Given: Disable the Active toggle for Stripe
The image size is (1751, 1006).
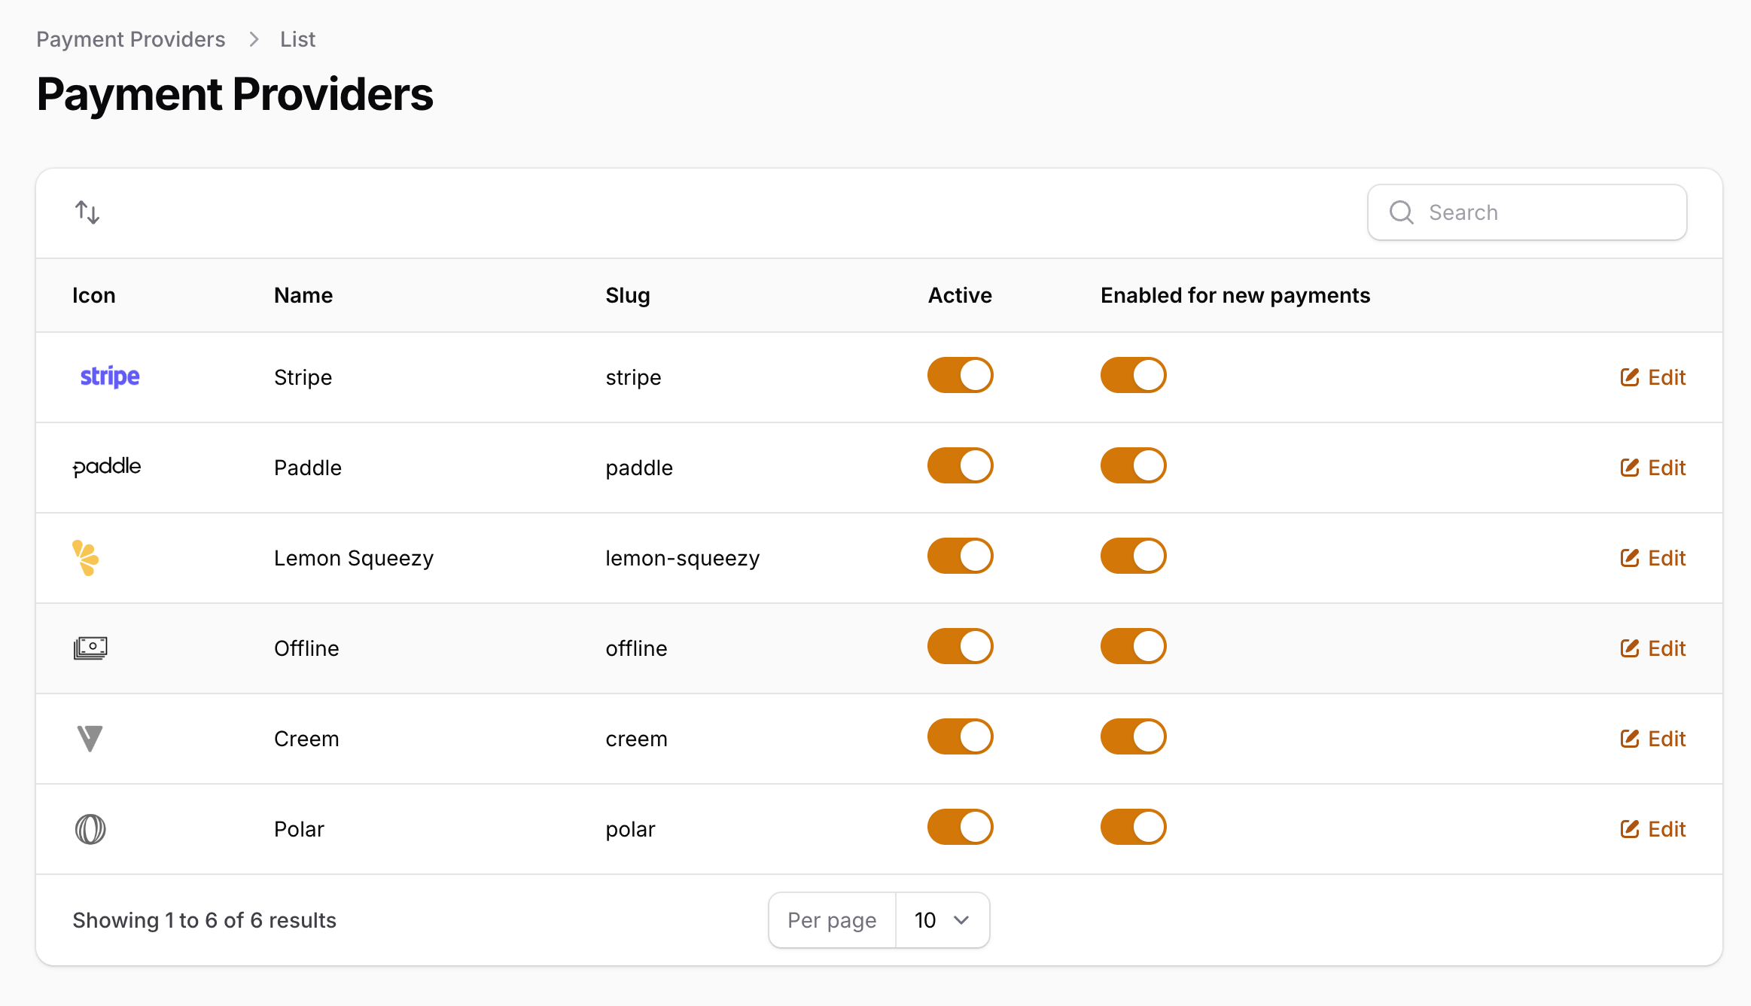Looking at the screenshot, I should click(960, 375).
